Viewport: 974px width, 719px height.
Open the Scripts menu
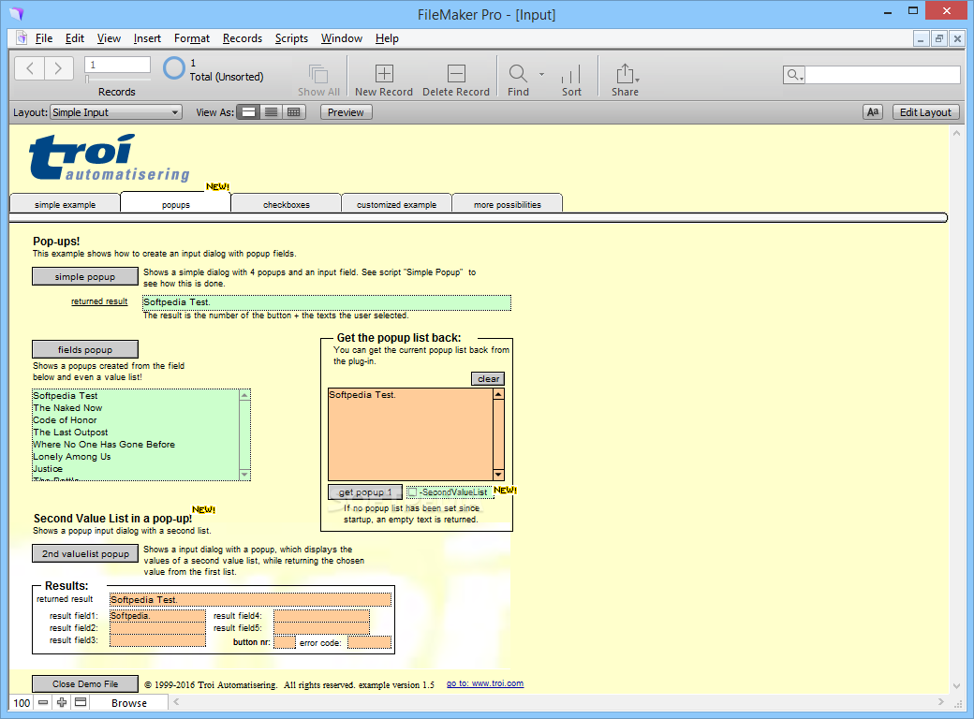point(291,38)
